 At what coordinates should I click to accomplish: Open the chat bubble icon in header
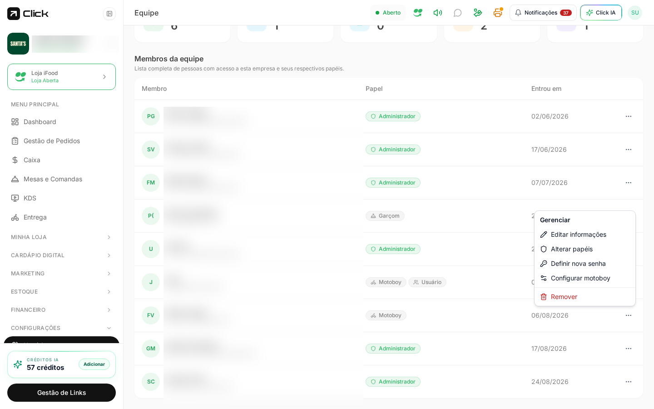pos(458,13)
